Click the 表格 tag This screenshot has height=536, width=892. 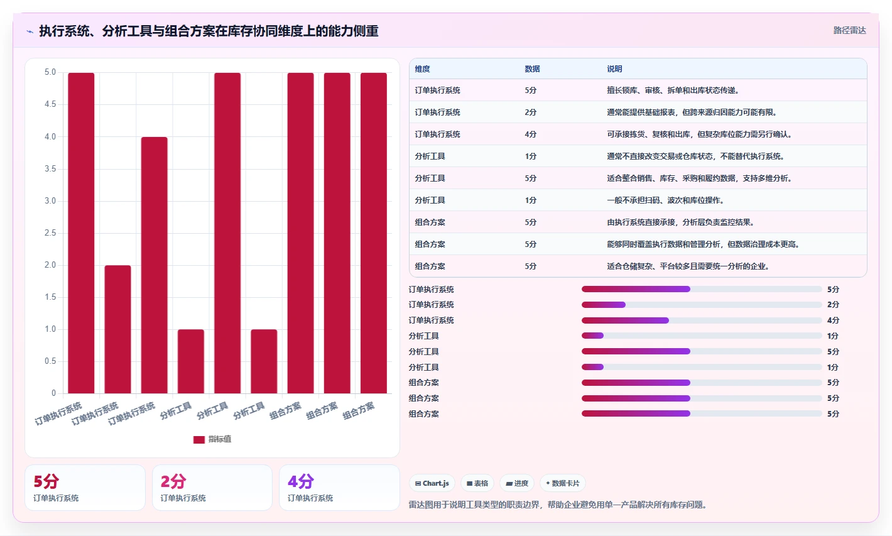[x=477, y=483]
